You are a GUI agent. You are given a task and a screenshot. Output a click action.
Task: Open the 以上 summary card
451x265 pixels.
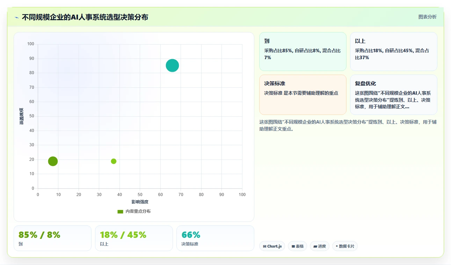(x=393, y=52)
